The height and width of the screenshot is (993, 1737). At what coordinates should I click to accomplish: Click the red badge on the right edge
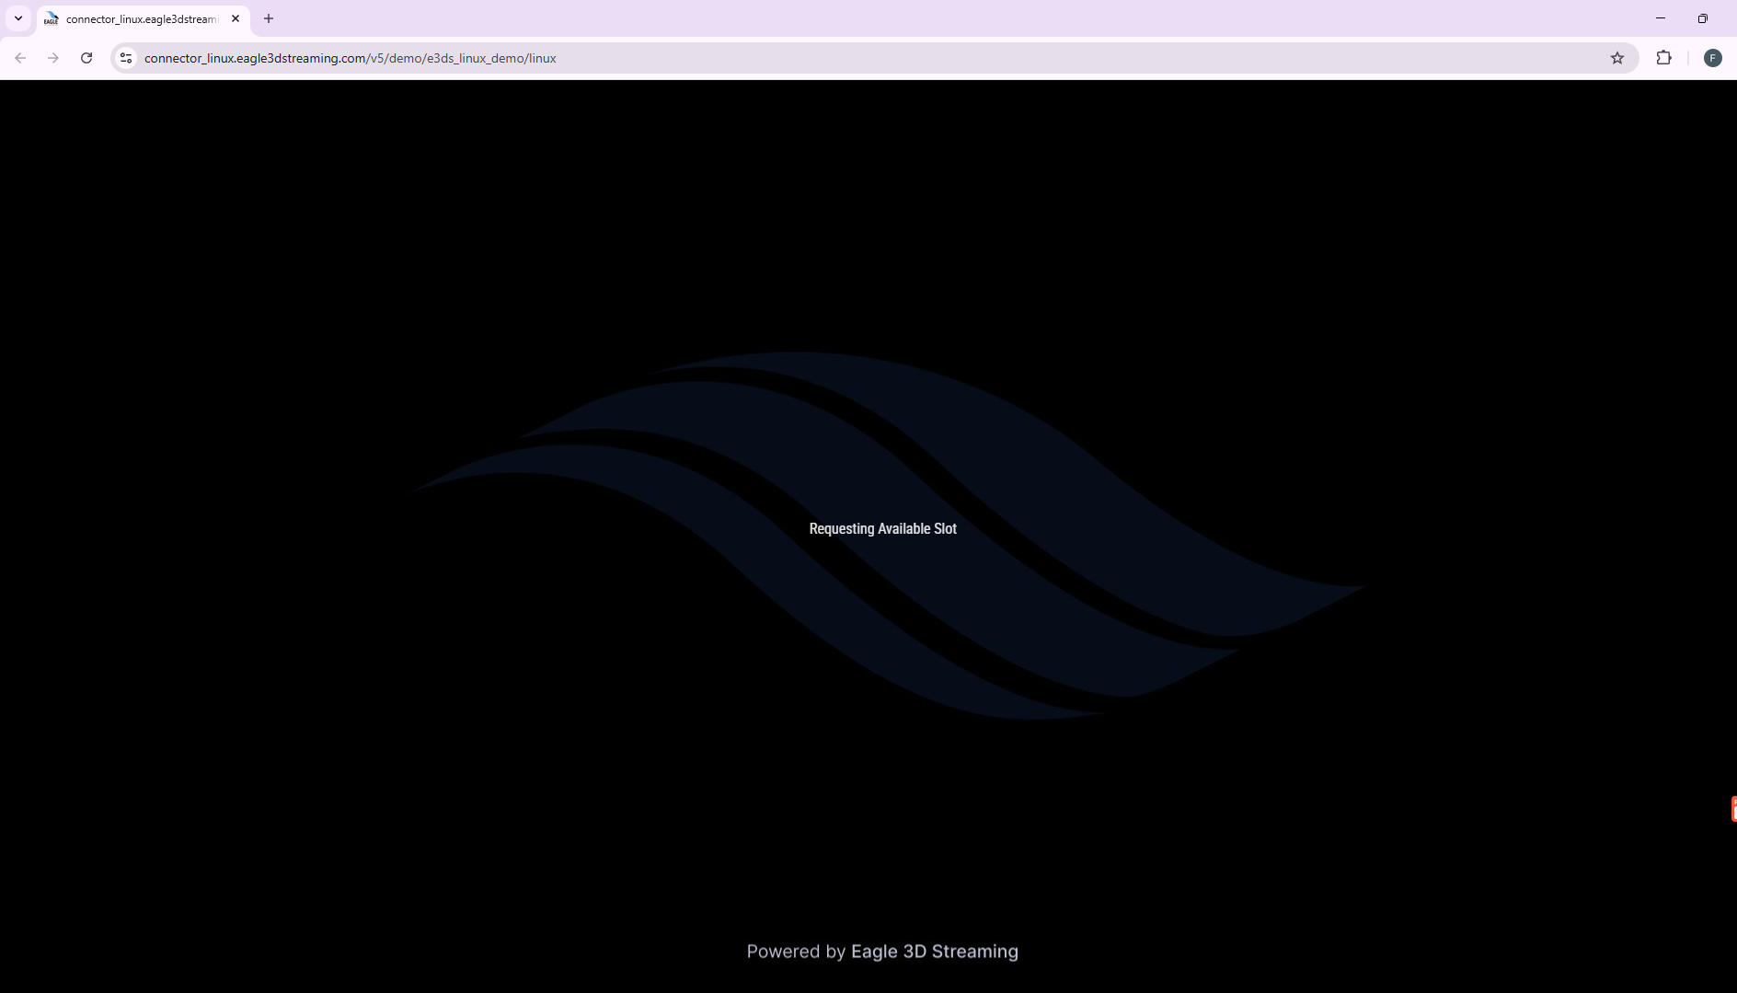click(x=1731, y=809)
